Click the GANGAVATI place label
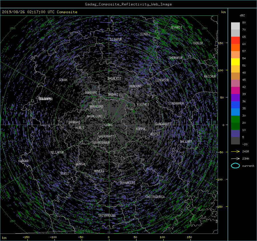 [163, 124]
